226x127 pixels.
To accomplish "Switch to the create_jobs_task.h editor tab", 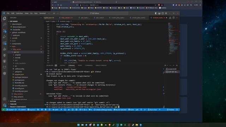I will click(x=138, y=18).
